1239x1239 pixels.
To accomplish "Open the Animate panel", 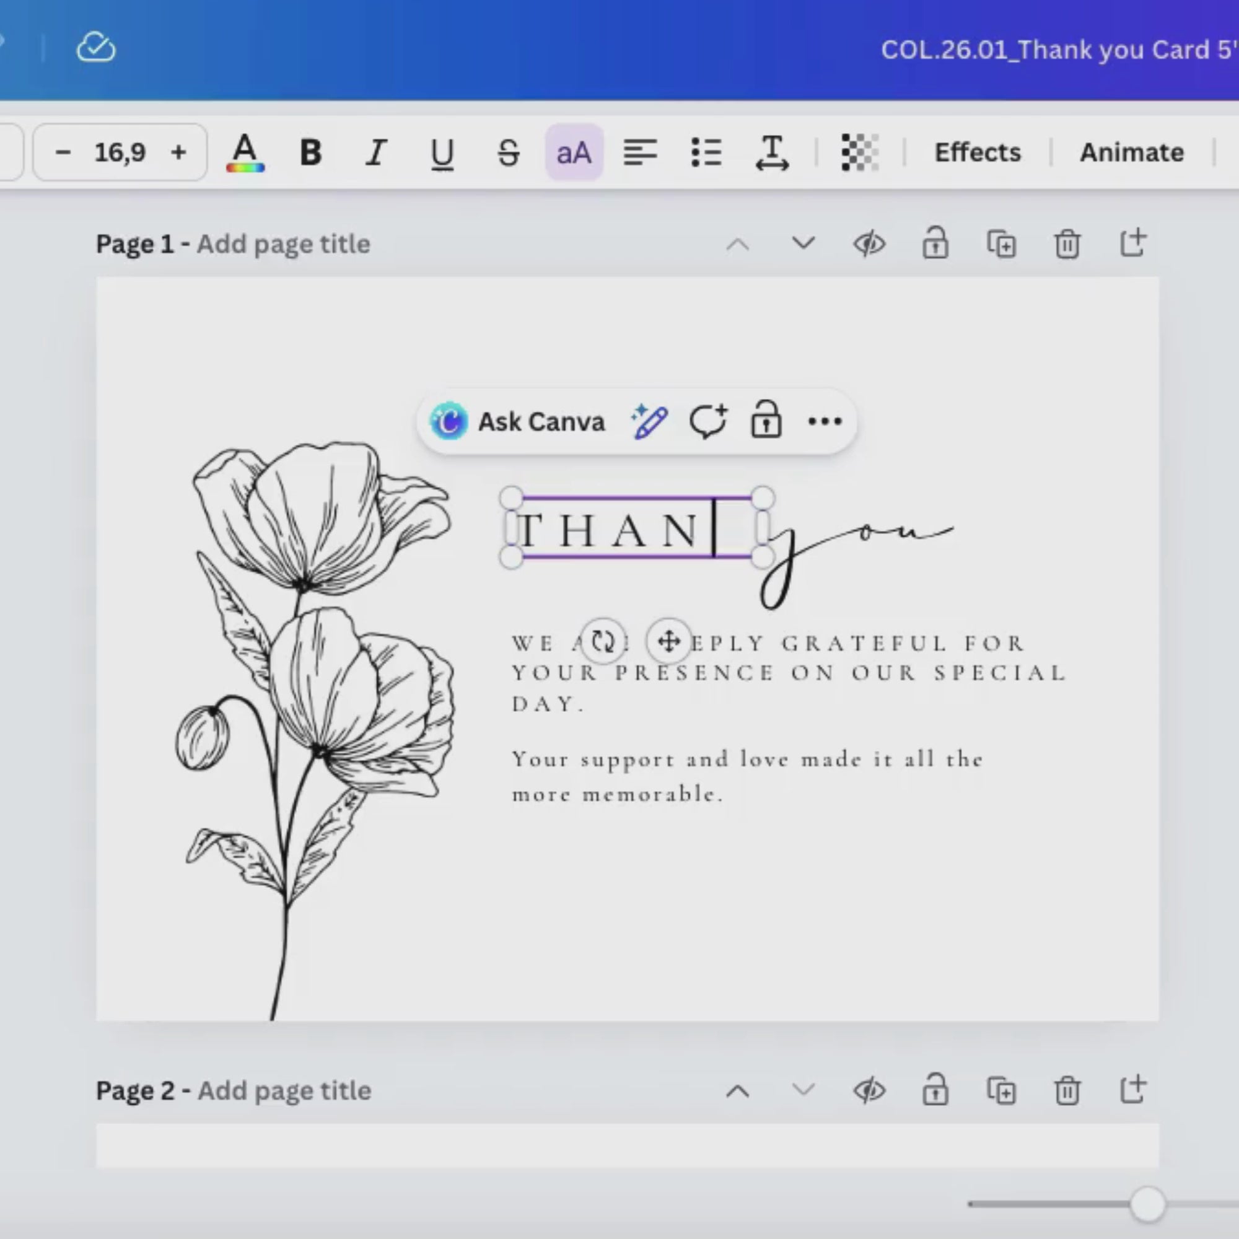I will pyautogui.click(x=1132, y=152).
